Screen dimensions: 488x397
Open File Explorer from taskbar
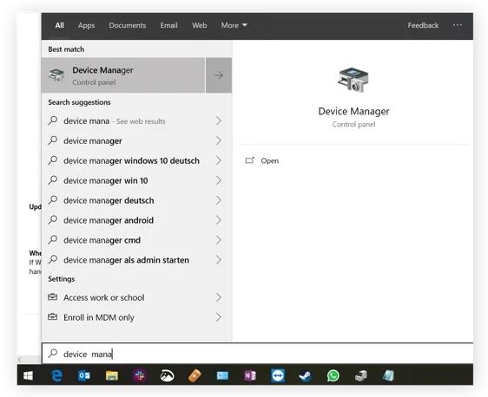click(112, 376)
